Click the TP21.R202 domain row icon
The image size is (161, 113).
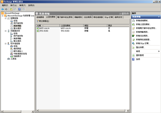point(38,31)
